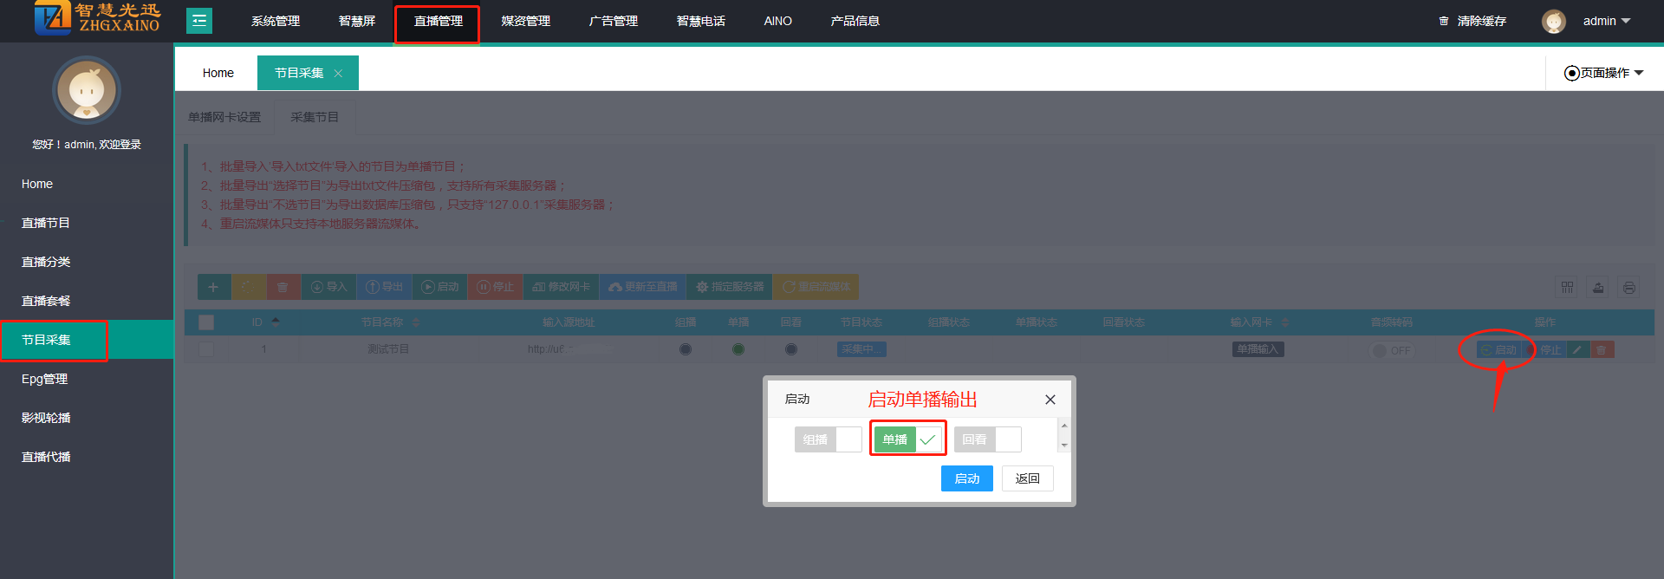Image resolution: width=1664 pixels, height=579 pixels.
Task: Tick the checkbox for row 1
Action: pyautogui.click(x=206, y=349)
